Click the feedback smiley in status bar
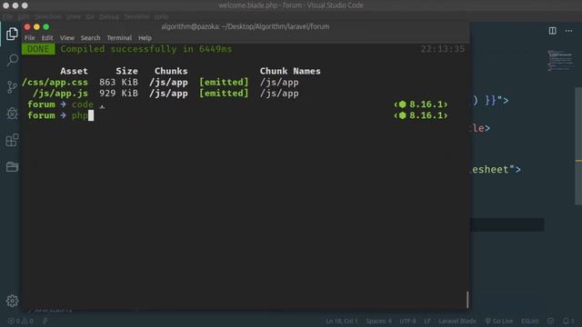The width and height of the screenshot is (582, 327). [551, 321]
